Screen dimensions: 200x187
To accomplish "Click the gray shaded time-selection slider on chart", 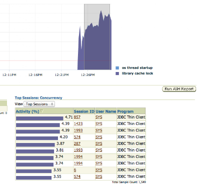I will [x=97, y=36].
